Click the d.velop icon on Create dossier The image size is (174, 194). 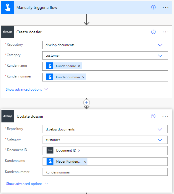tap(7, 32)
